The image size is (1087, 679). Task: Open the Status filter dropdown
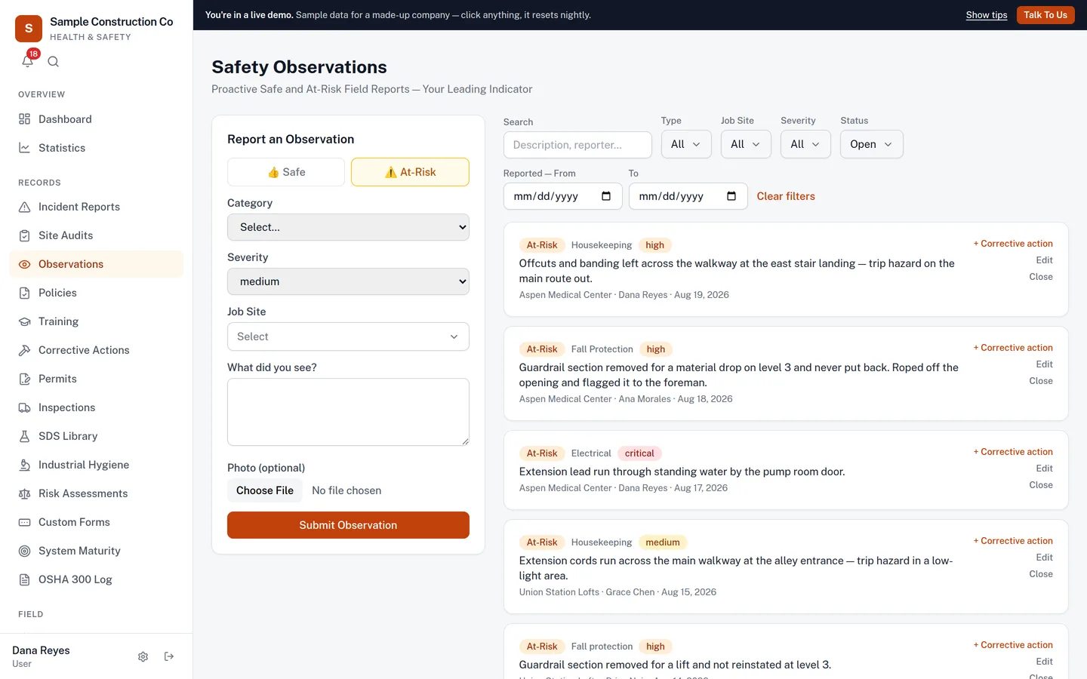click(x=872, y=144)
